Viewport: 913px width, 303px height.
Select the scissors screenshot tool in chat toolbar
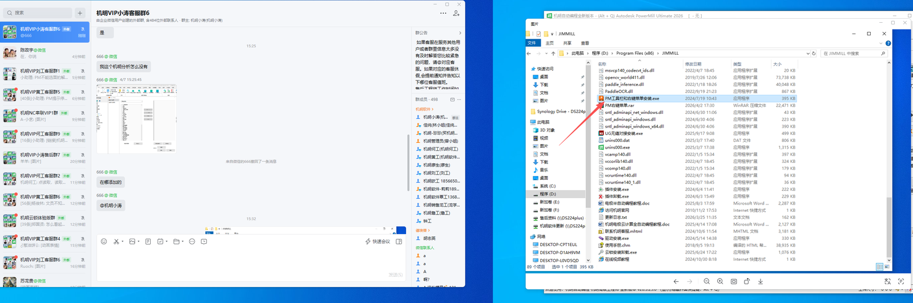[116, 241]
